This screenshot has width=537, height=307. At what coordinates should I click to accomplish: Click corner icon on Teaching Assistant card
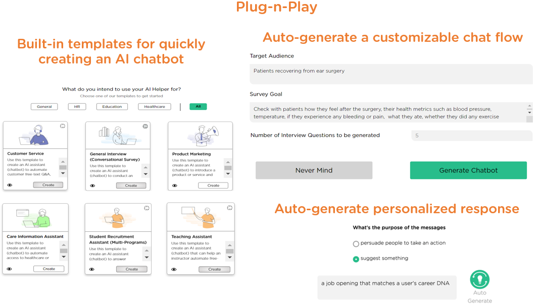pos(230,208)
